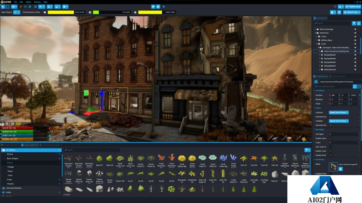
Task: Select the Translate (move) tool icon
Action: (21, 7)
